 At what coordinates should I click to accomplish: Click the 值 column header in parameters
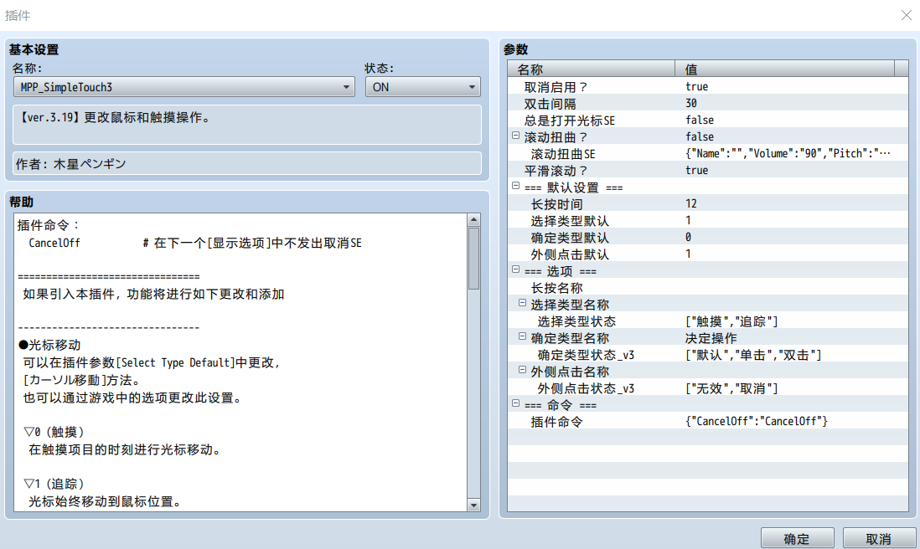coord(784,69)
